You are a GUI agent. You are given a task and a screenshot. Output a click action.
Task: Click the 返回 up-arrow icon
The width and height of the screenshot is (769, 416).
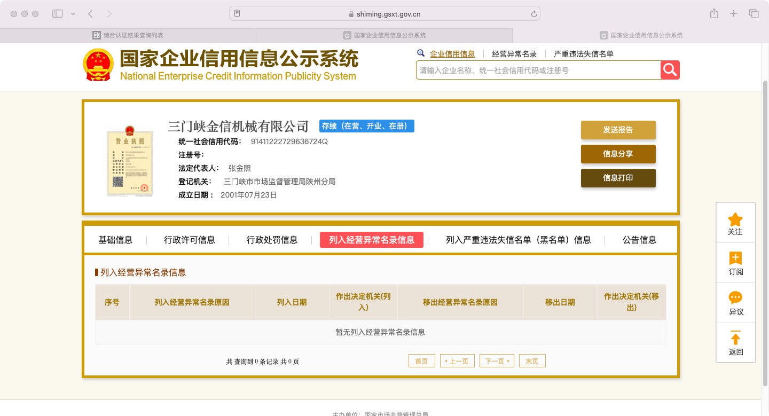click(735, 339)
